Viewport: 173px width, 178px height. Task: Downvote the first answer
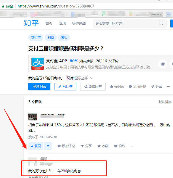(48, 146)
